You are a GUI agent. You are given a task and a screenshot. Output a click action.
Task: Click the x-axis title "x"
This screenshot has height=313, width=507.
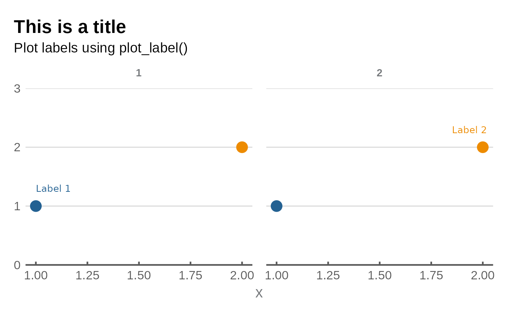[x=259, y=293]
